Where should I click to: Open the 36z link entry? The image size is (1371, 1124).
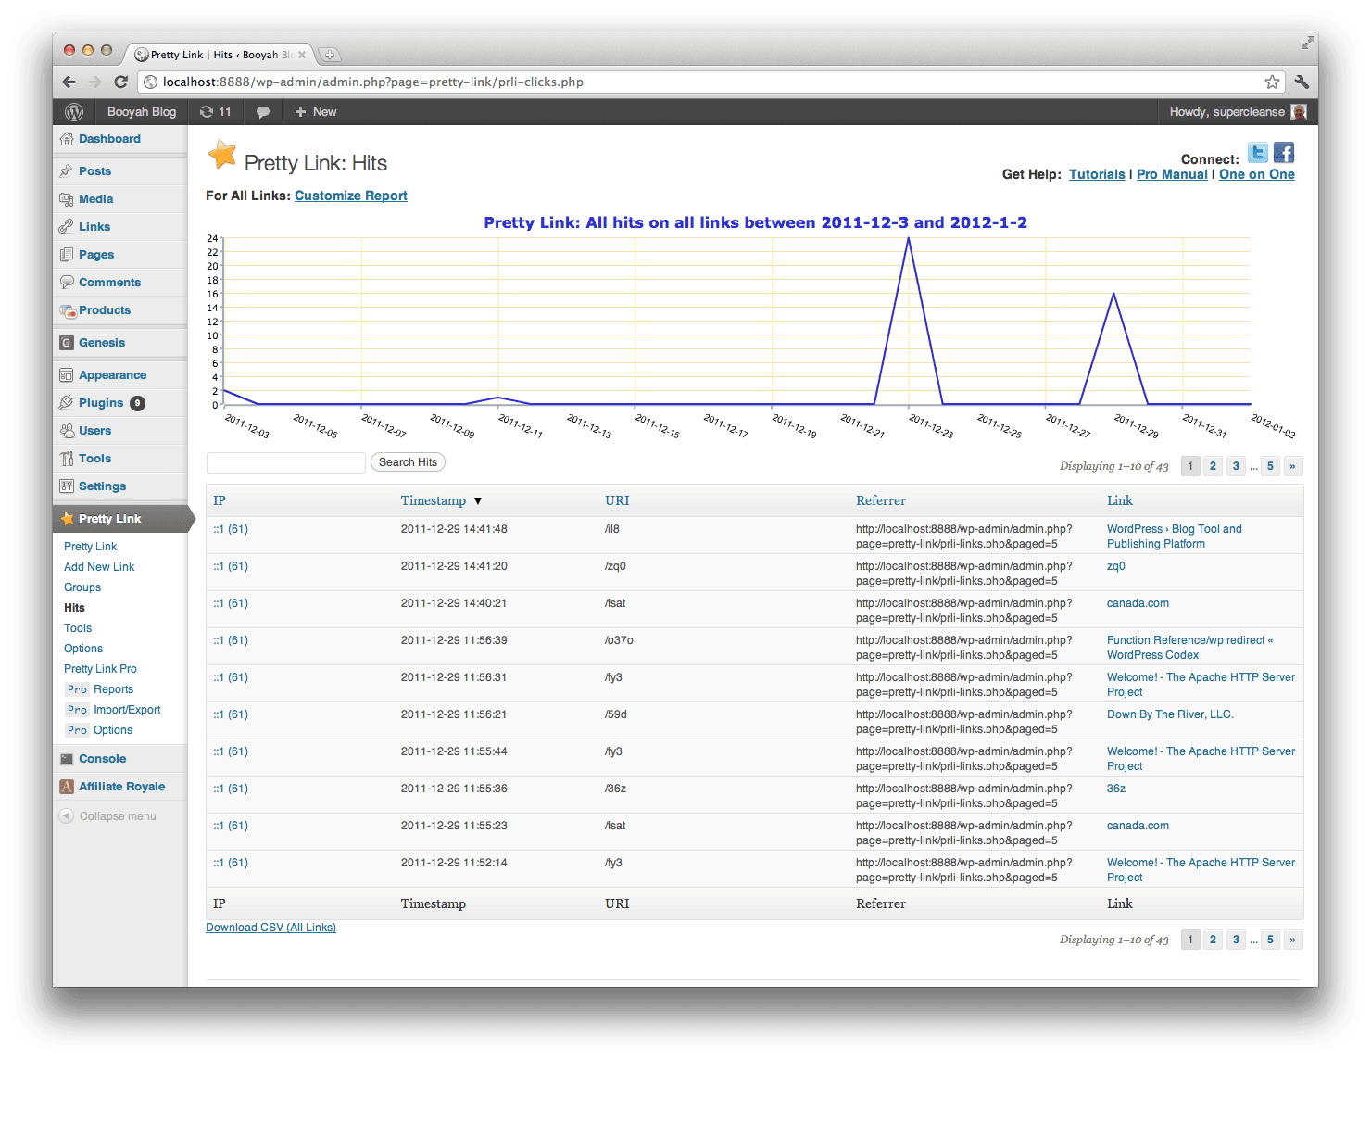coord(1116,789)
